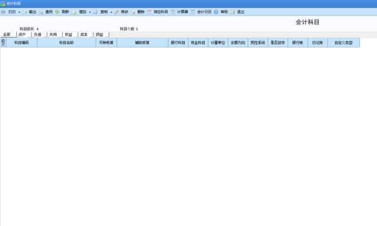Switch to the 共同 tab

click(x=55, y=35)
